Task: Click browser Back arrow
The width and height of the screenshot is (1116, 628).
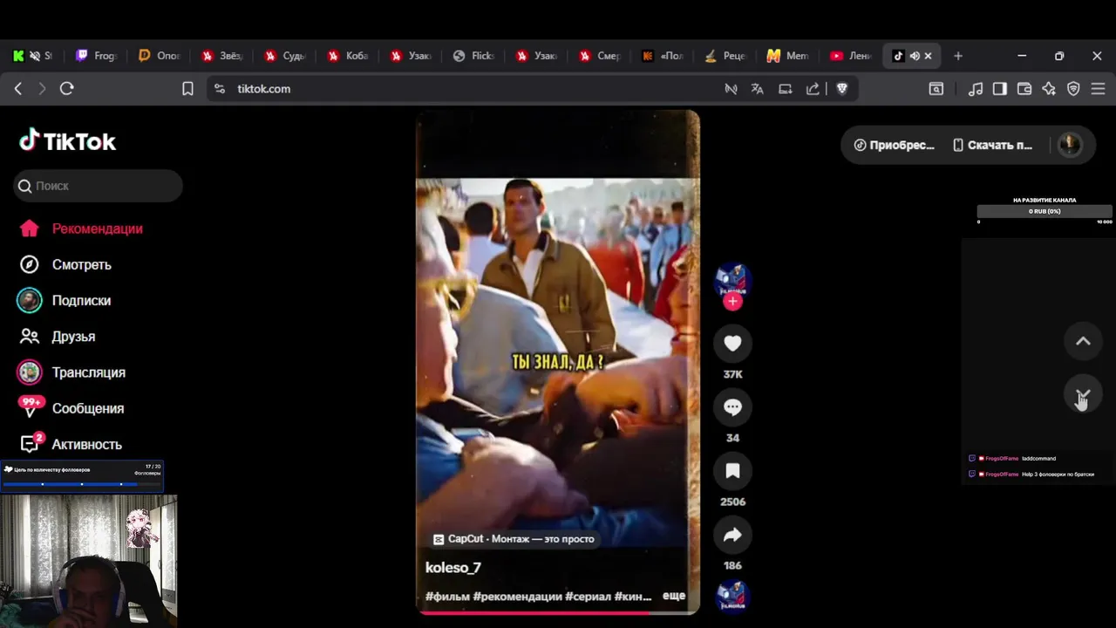Action: [18, 89]
